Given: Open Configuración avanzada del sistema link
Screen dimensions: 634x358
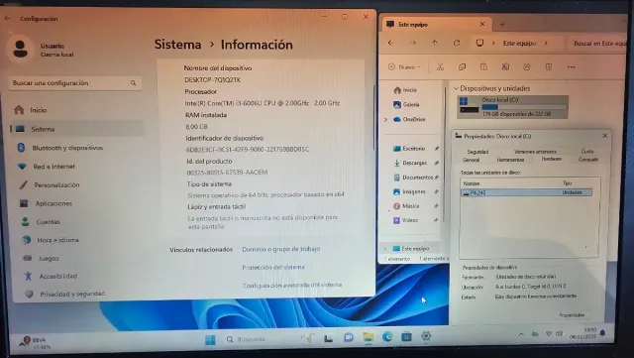Looking at the screenshot, I should point(292,285).
